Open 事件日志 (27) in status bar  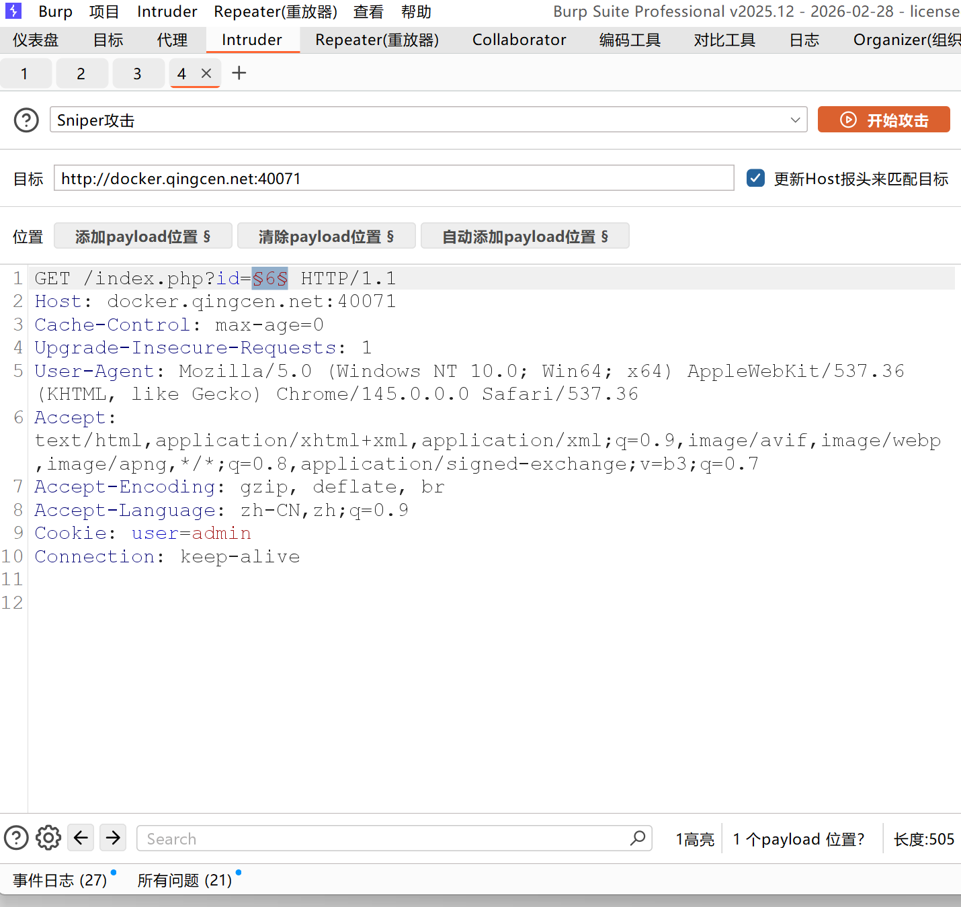(60, 880)
